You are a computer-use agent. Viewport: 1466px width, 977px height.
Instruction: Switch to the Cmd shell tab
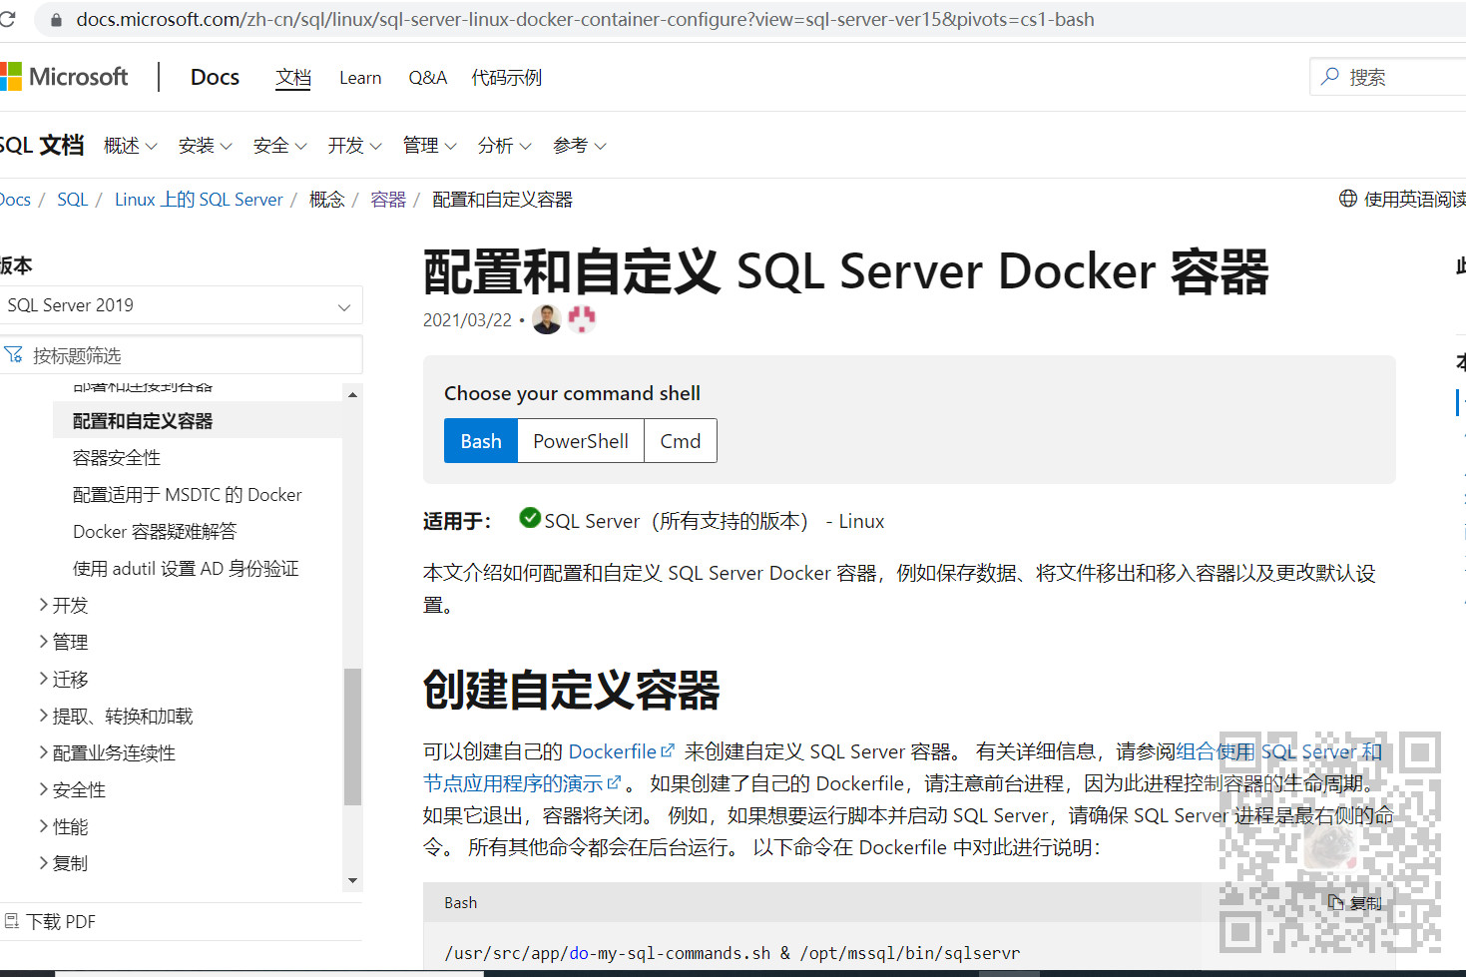point(681,441)
